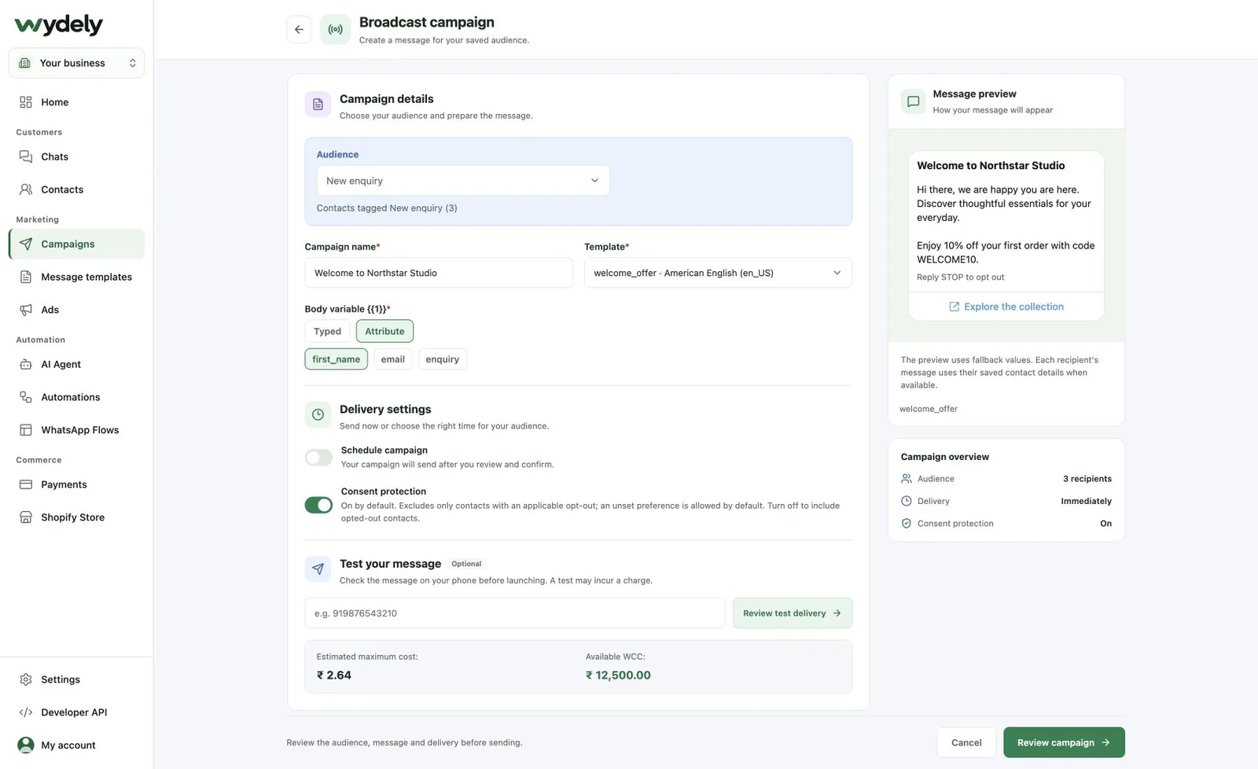Open the Template dropdown showing welcome_offer
Screen dimensions: 1258x769
point(718,273)
